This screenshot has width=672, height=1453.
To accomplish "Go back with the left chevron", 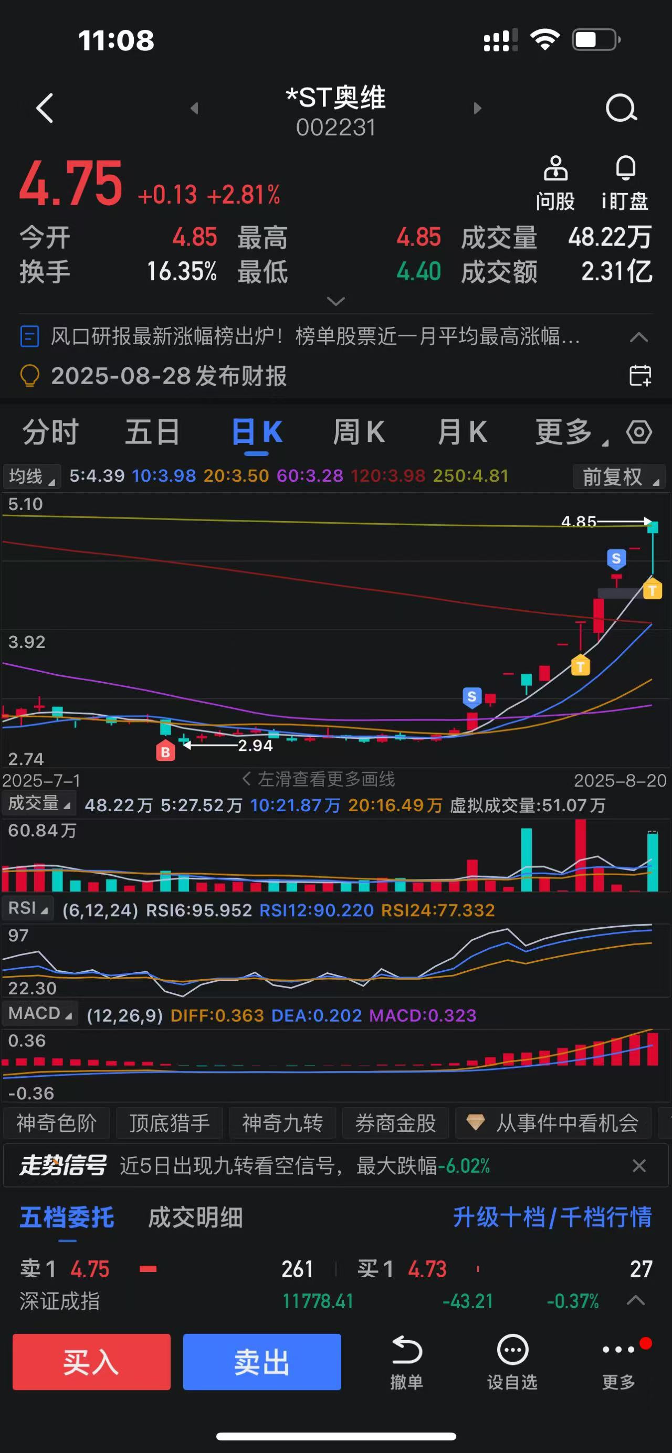I will [x=45, y=108].
